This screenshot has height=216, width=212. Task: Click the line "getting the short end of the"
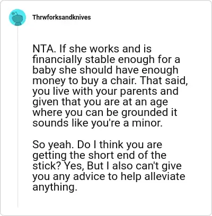point(100,155)
